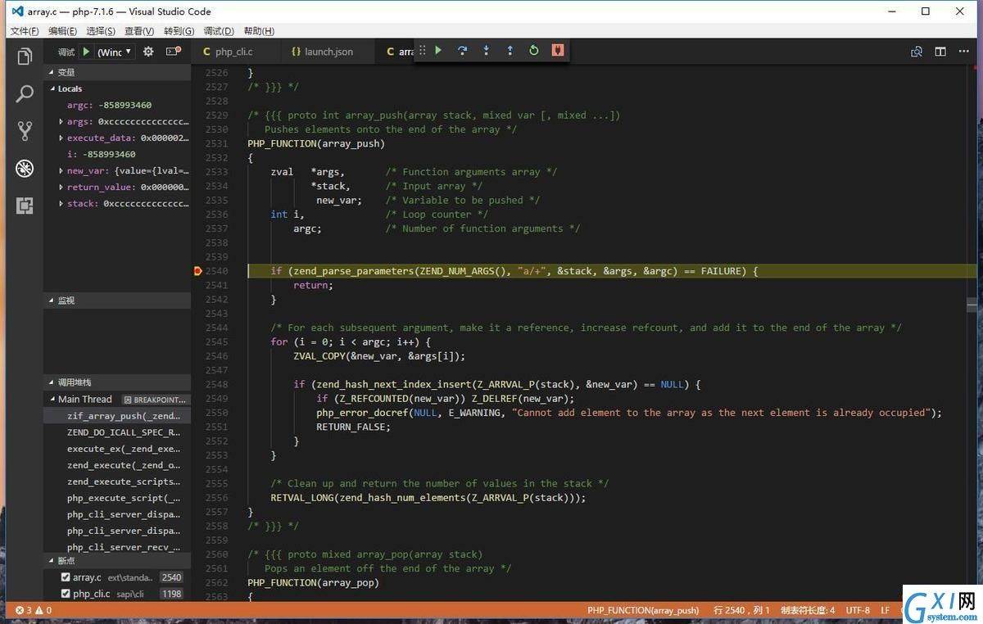Split the editor
The width and height of the screenshot is (983, 624).
pyautogui.click(x=940, y=52)
